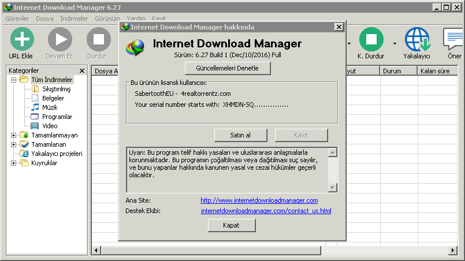Click the Yakalayıcı projeleri icon

click(x=24, y=154)
